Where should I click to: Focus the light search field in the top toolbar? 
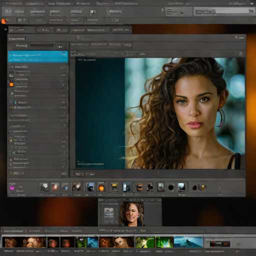(x=224, y=11)
